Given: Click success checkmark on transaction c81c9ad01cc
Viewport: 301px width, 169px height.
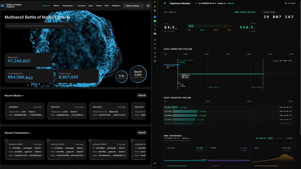Looking at the screenshot, I should 90,140.
